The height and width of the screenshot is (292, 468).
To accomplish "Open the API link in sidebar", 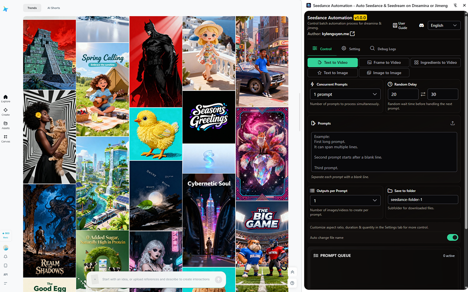I will pos(5,274).
